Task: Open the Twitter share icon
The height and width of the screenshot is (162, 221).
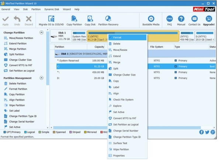Action: click(x=207, y=132)
